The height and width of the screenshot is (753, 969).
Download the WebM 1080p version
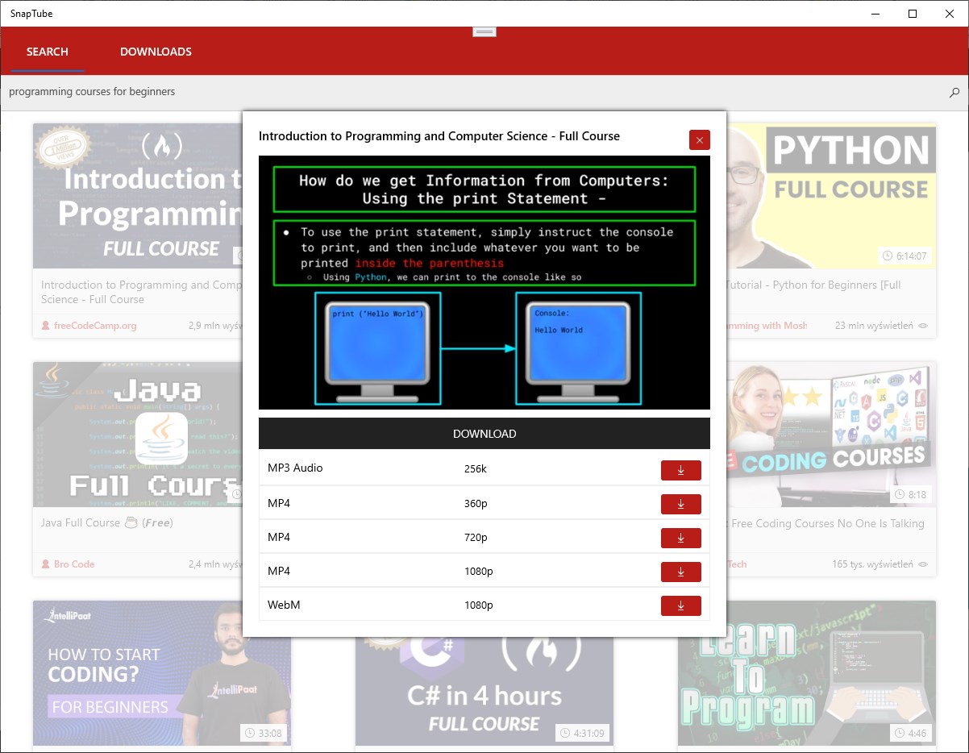(x=681, y=605)
